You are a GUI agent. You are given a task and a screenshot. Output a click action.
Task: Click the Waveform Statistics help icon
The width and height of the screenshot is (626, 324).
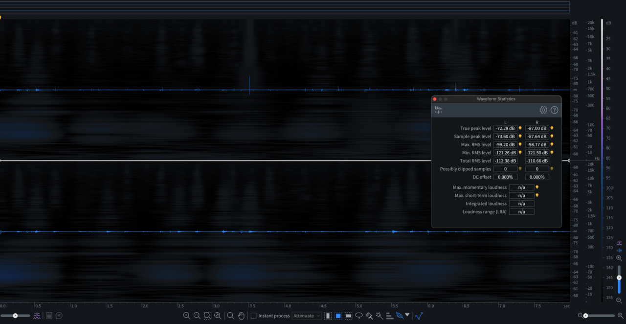point(554,110)
